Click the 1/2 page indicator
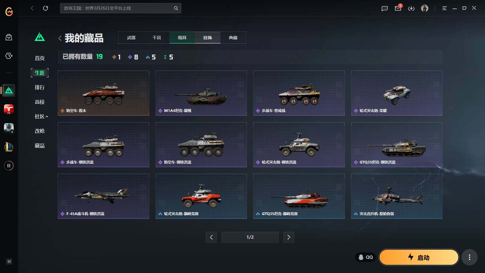This screenshot has width=485, height=273. pyautogui.click(x=250, y=237)
